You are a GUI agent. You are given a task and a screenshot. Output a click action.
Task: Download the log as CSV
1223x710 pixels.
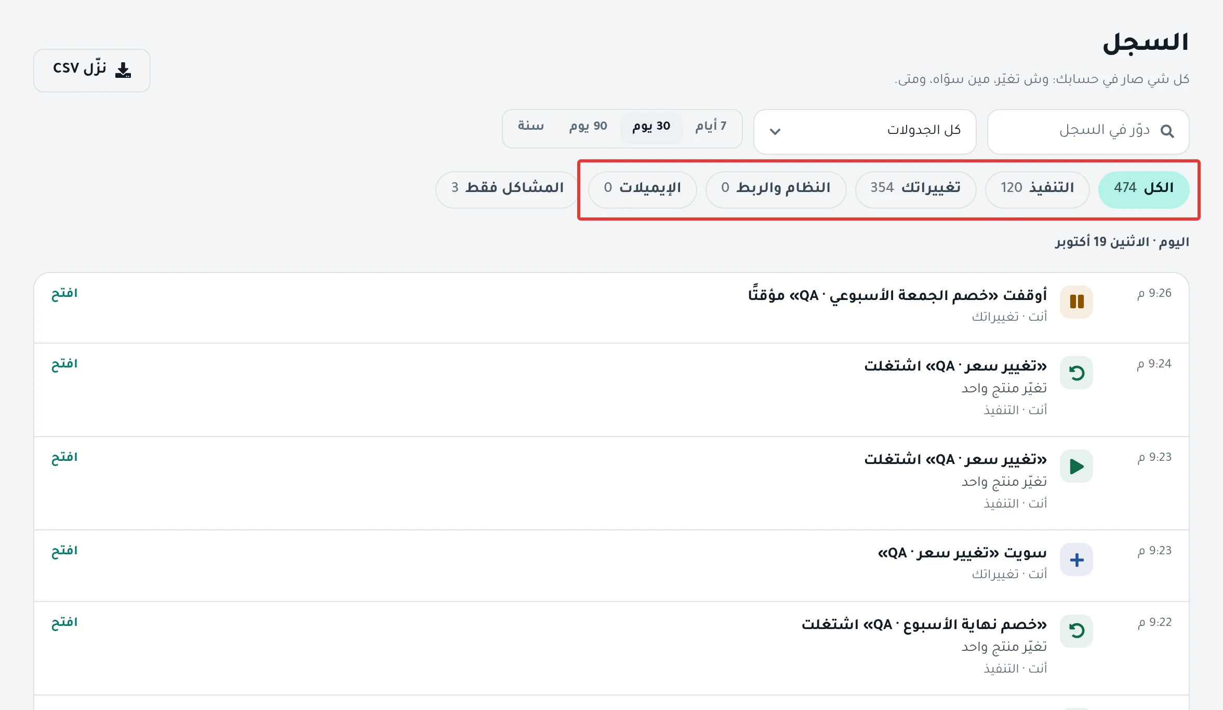point(92,71)
